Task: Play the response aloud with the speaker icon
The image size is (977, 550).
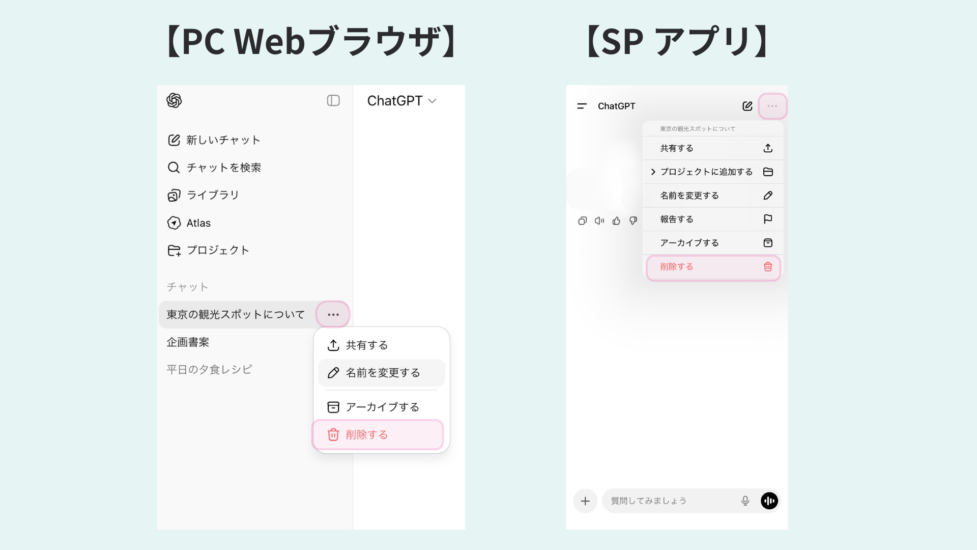Action: (599, 221)
